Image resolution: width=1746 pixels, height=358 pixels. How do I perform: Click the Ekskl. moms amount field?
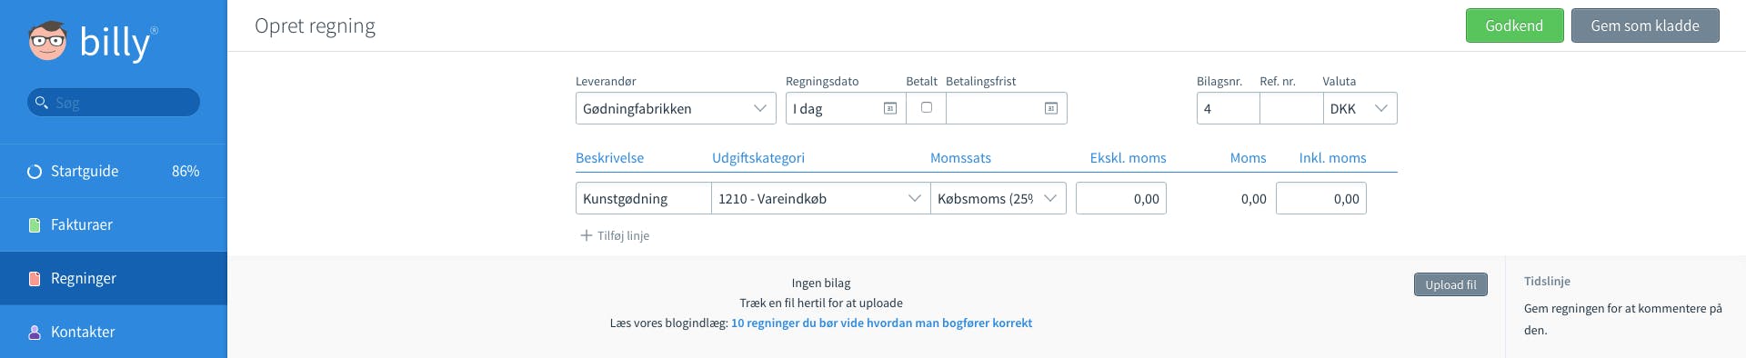pos(1121,198)
